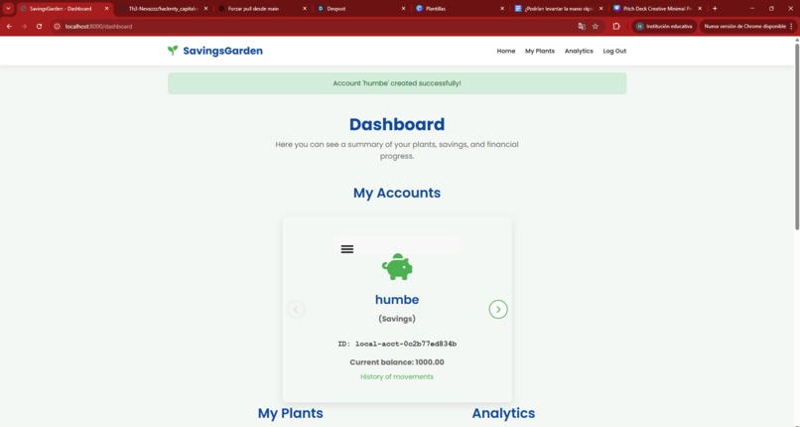
Task: Open Home in the navigation bar
Action: [506, 51]
